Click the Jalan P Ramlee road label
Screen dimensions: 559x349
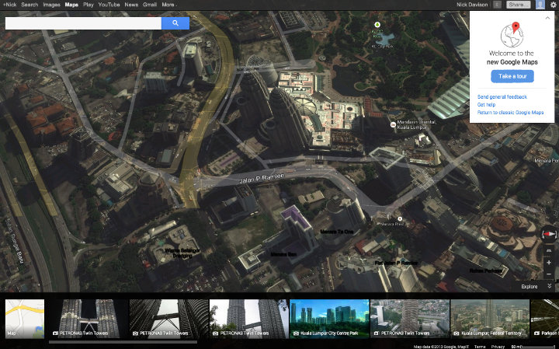pos(262,179)
